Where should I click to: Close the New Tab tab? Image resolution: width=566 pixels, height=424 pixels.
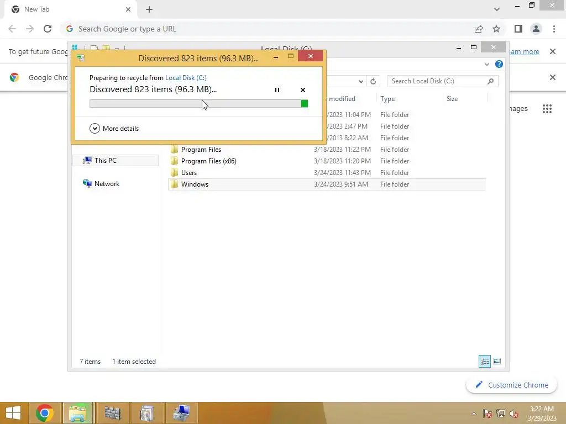click(x=128, y=9)
